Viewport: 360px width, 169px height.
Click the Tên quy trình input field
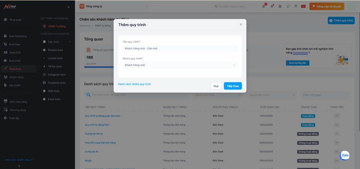(x=180, y=48)
